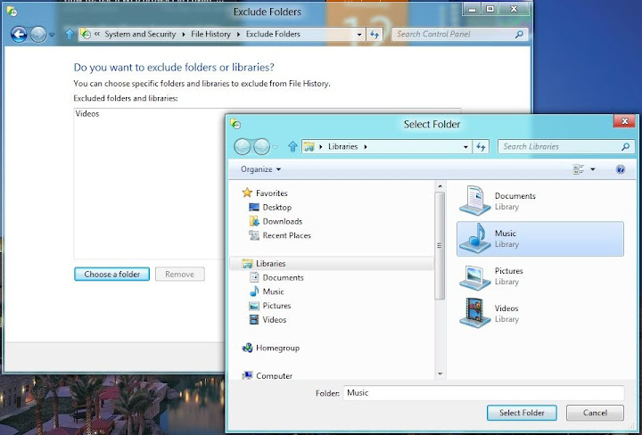Click the Choose a folder button

pos(111,275)
